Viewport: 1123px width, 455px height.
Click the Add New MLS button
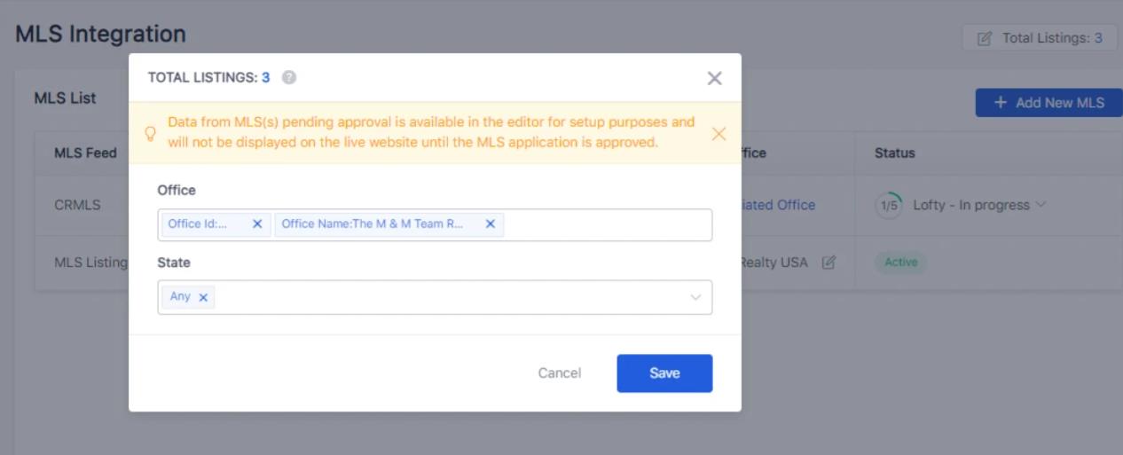tap(1048, 103)
